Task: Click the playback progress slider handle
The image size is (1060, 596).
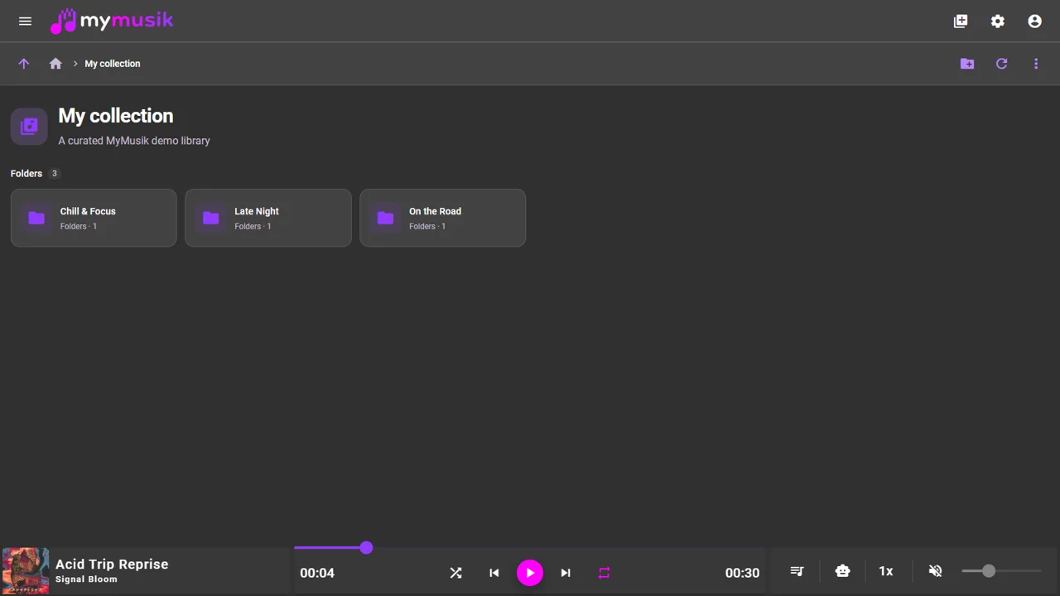Action: (366, 548)
